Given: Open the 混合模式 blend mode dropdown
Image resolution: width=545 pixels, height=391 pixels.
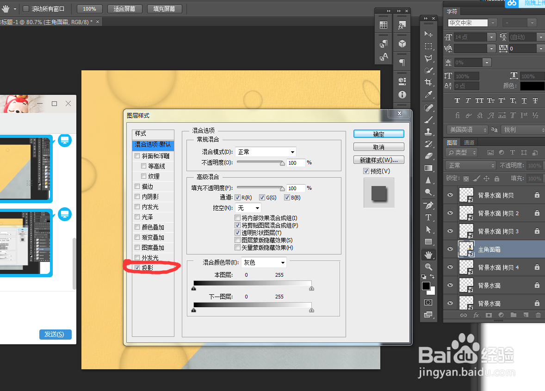Looking at the screenshot, I should click(x=266, y=152).
